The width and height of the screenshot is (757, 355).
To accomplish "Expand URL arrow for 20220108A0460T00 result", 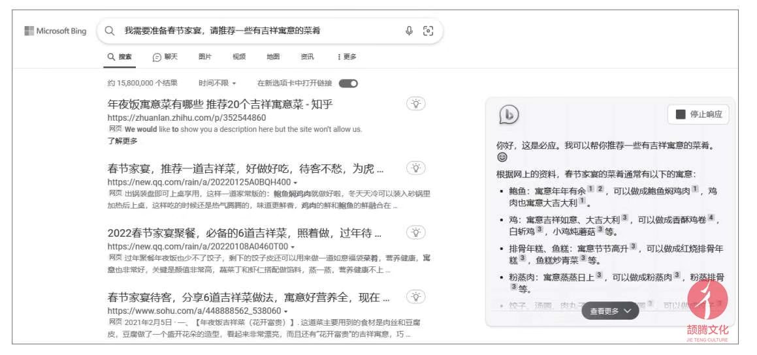I will (293, 247).
